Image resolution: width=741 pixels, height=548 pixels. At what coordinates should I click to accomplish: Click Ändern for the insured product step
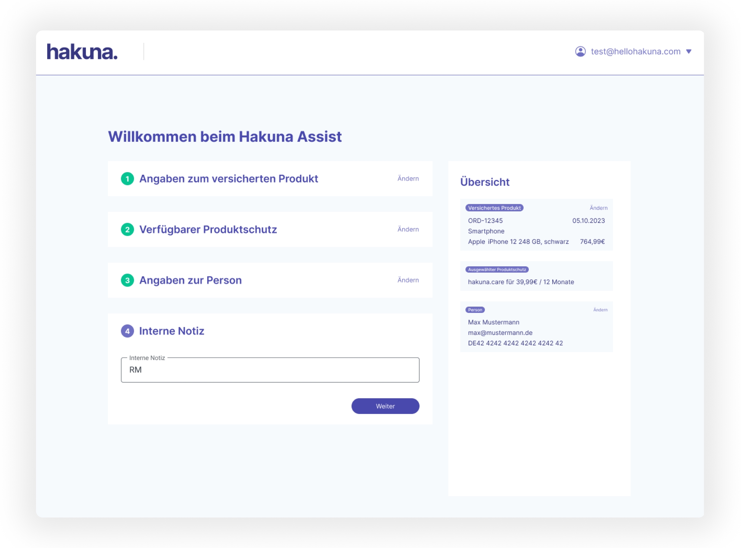408,179
